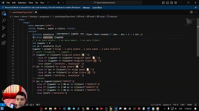The image size is (199, 111).
Task: Click CRLF end-of-line status item
Action: pyautogui.click(x=183, y=105)
